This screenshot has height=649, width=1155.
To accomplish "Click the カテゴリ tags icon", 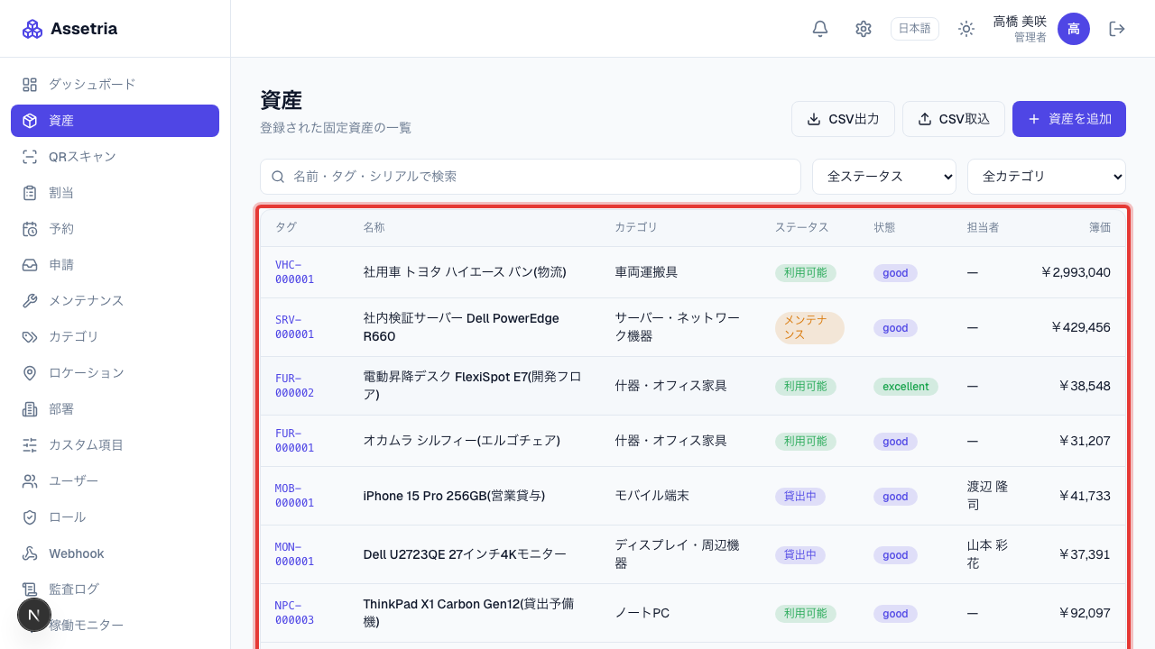I will (x=30, y=337).
